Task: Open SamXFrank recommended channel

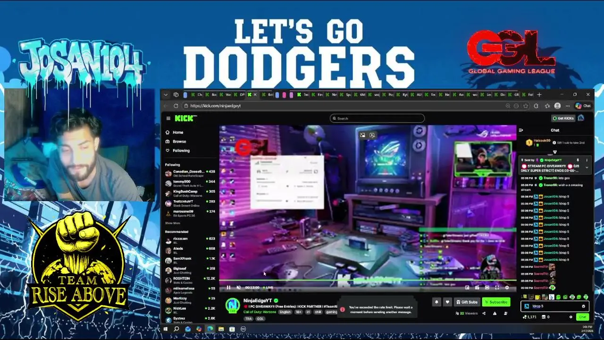Action: coord(190,260)
